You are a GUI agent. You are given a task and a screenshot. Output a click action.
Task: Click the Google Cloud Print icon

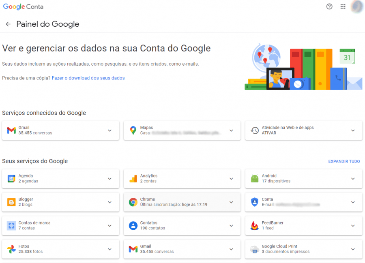click(255, 249)
